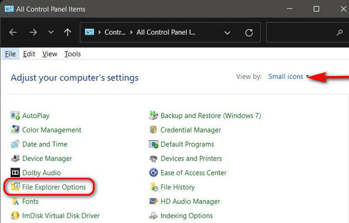349x223 pixels.
Task: Click the AutoPlay icon
Action: 15,116
